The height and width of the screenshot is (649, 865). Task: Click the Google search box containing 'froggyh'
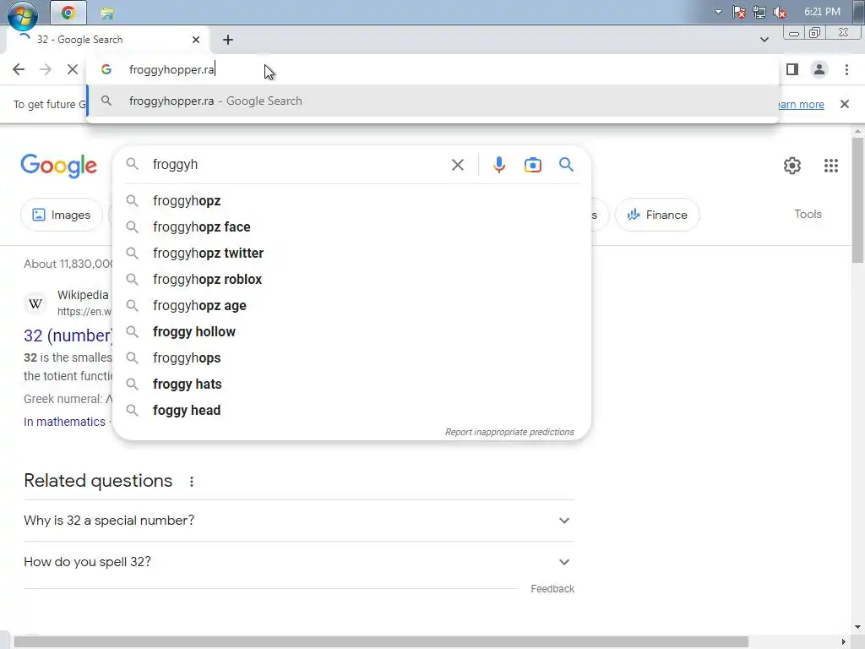click(298, 165)
